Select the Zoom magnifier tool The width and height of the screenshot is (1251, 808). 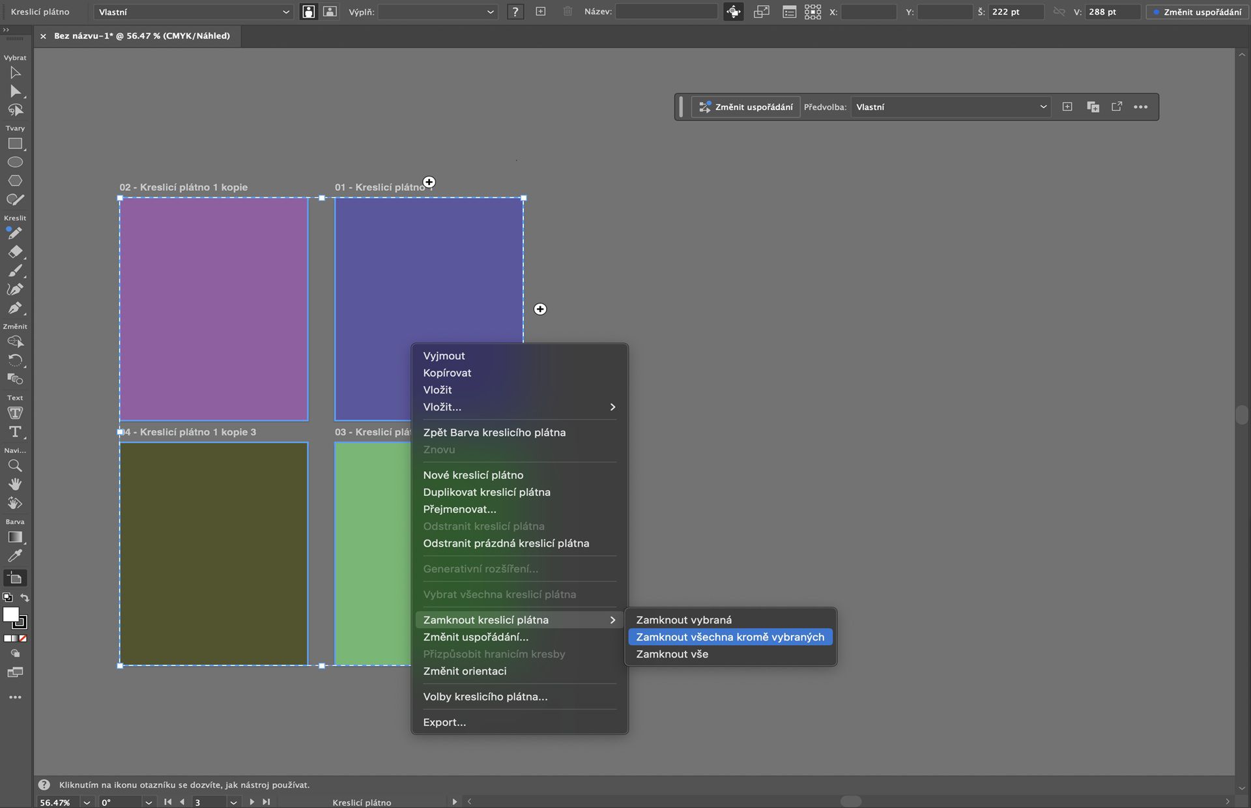click(x=15, y=466)
